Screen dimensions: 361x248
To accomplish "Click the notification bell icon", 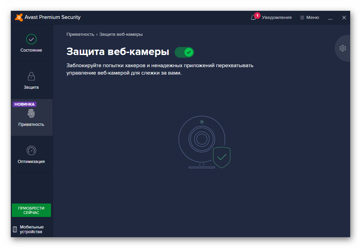I will pos(253,18).
